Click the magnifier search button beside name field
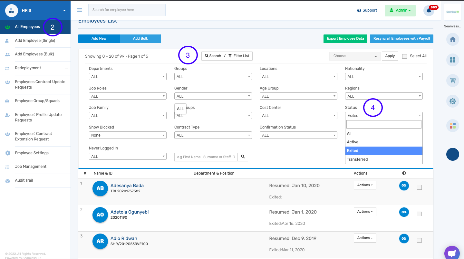The width and height of the screenshot is (464, 259). [x=243, y=157]
